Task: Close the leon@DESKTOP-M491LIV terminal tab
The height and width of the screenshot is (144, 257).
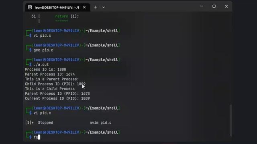Action: click(x=84, y=7)
